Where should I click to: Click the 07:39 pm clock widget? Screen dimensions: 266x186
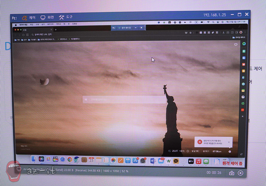click(217, 152)
